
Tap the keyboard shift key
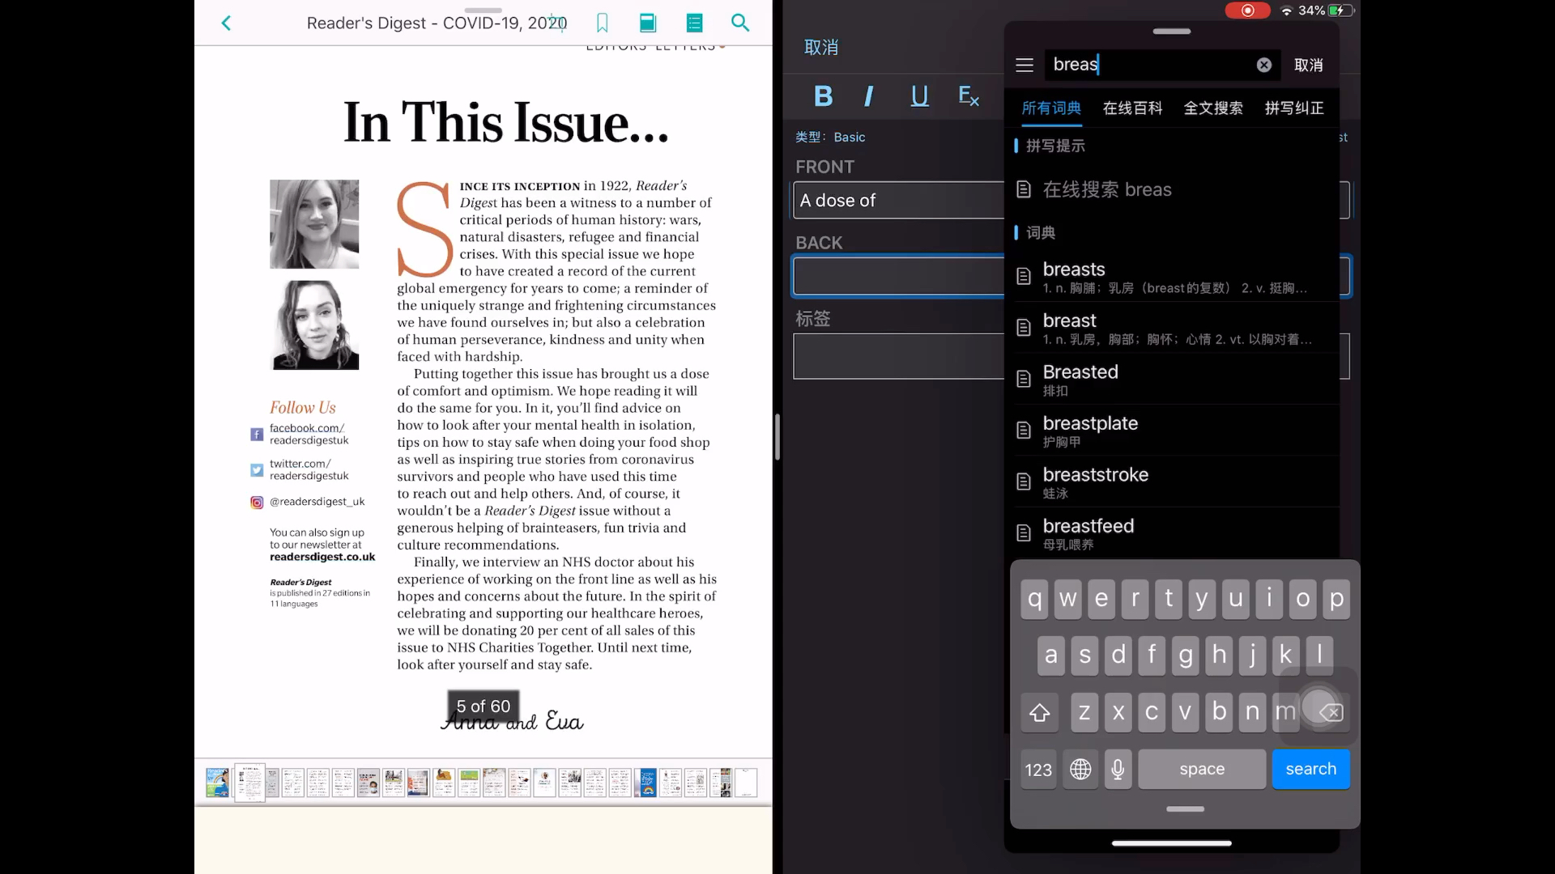click(1039, 712)
